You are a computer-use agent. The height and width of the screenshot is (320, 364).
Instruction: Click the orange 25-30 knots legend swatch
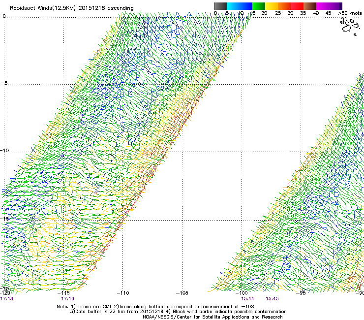coord(284,6)
